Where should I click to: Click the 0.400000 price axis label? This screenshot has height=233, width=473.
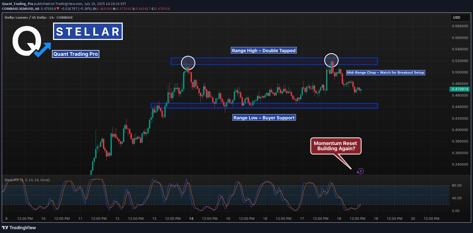(x=460, y=130)
